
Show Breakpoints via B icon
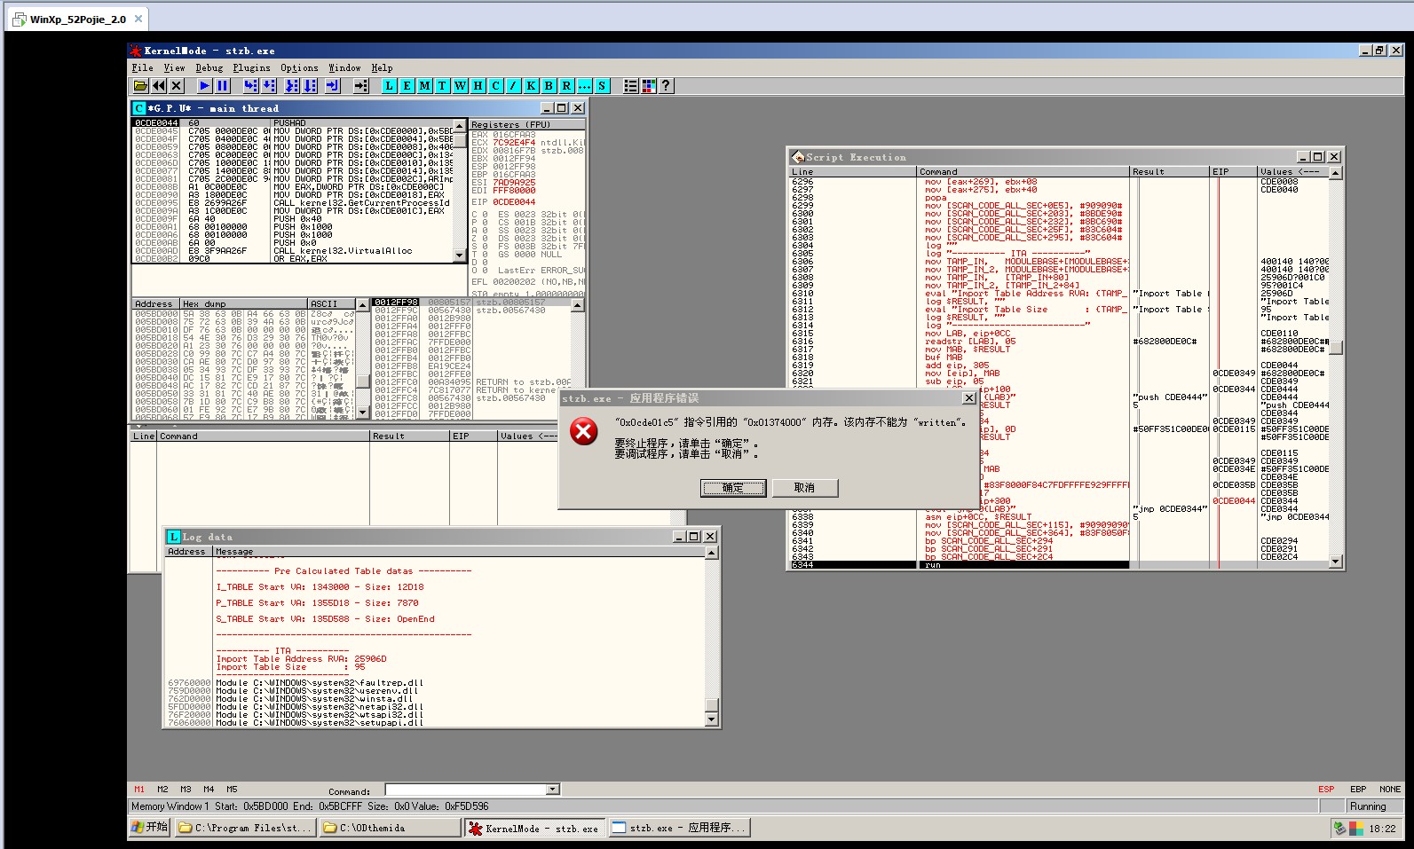point(549,85)
